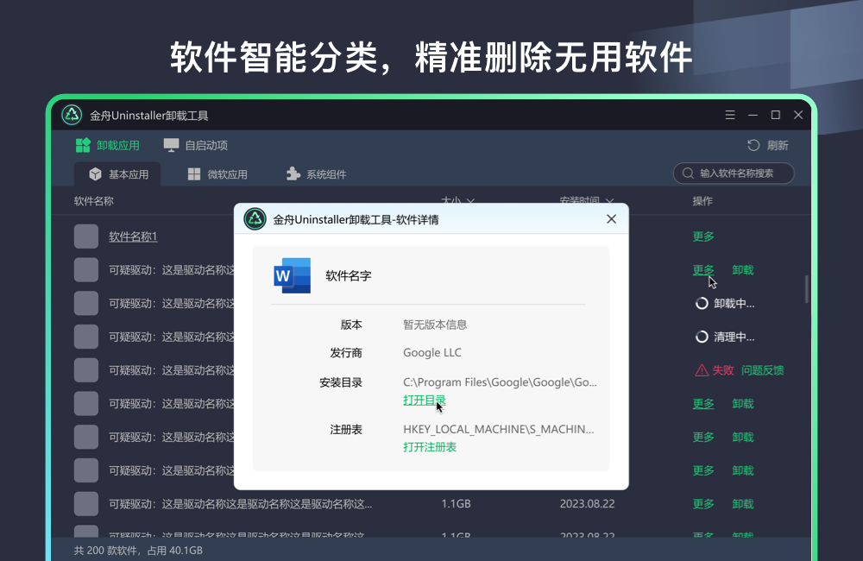Check the checkbox beside 软件名称1

coord(86,236)
